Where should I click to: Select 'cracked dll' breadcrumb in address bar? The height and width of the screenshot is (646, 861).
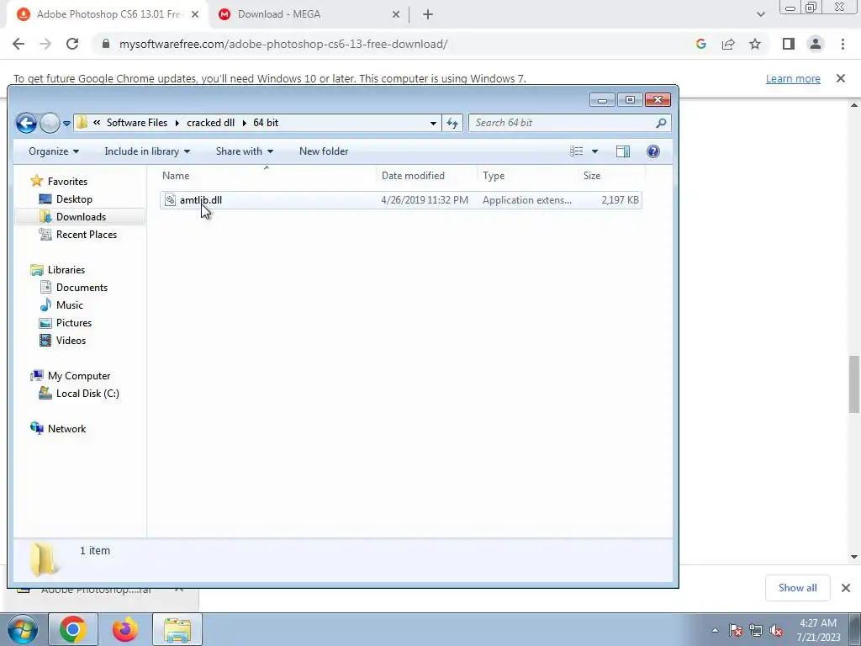coord(210,123)
